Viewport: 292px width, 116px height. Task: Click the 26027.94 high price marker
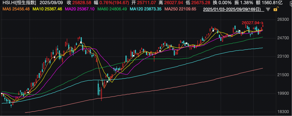(x=251, y=23)
